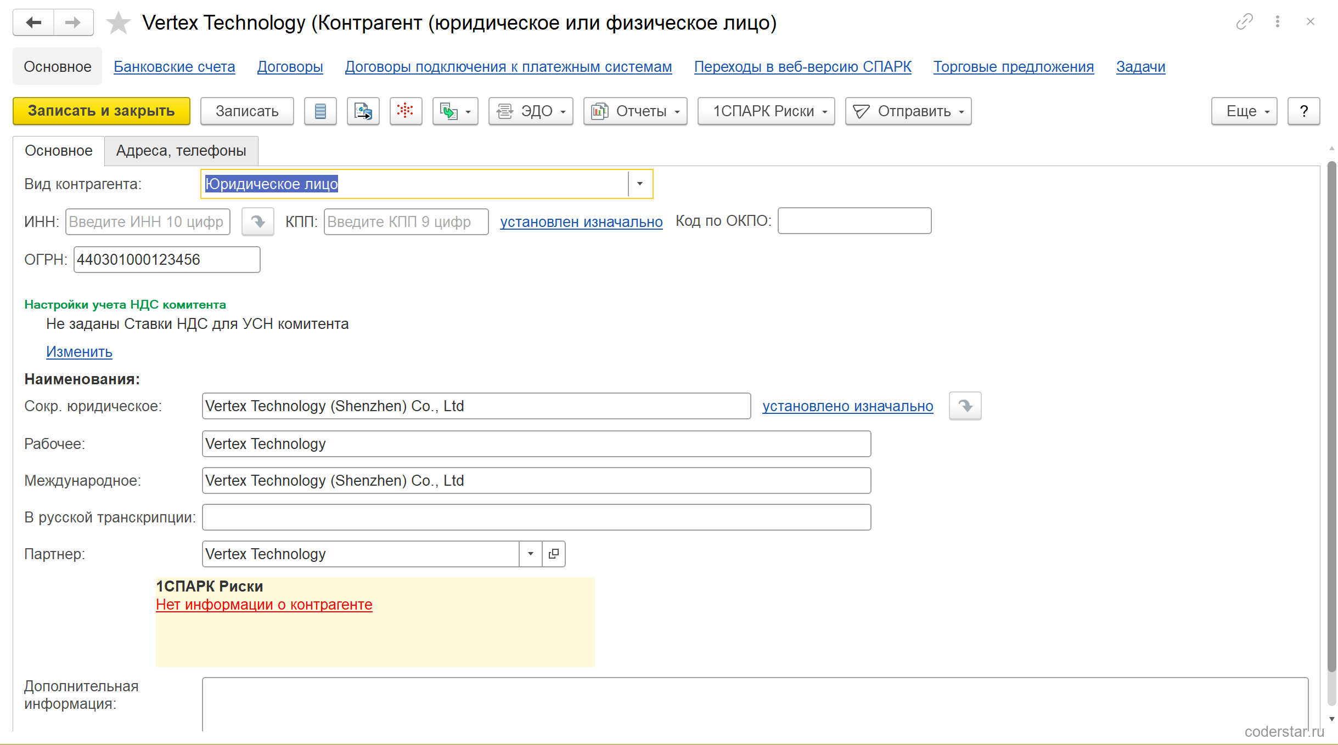Open Торговые предложения section
This screenshot has height=745, width=1338.
coord(1014,67)
